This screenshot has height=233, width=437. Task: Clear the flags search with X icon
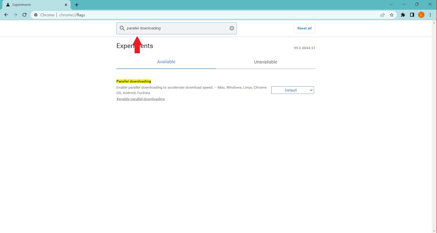click(x=232, y=28)
